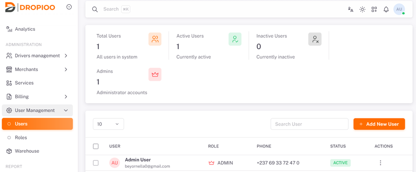Click Total Users orange people icon
Image resolution: width=416 pixels, height=172 pixels.
(155, 39)
